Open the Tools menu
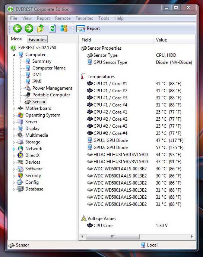This screenshot has height=257, width=203. coord(104,18)
